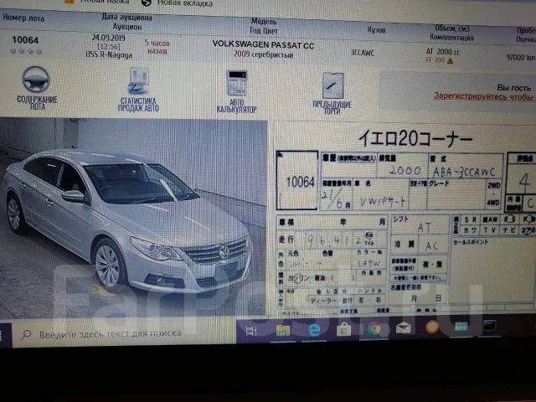The image size is (536, 402).
Task: Click the lot number 10064
Action: coord(25,40)
